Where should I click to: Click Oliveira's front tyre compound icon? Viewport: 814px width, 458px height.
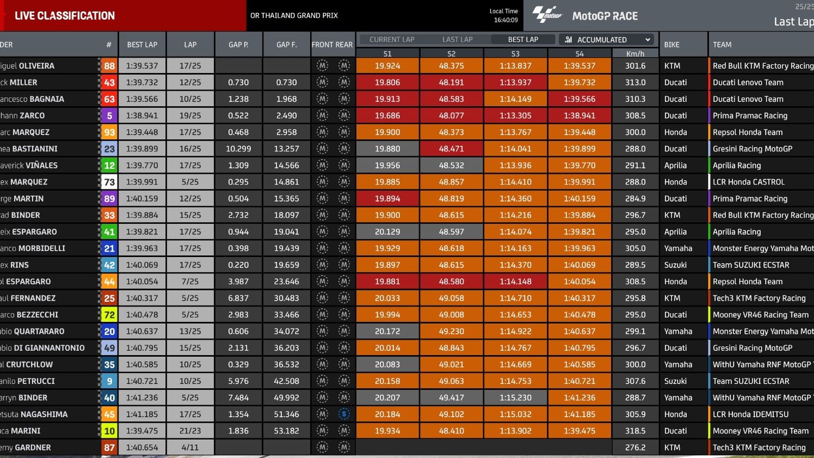click(322, 66)
